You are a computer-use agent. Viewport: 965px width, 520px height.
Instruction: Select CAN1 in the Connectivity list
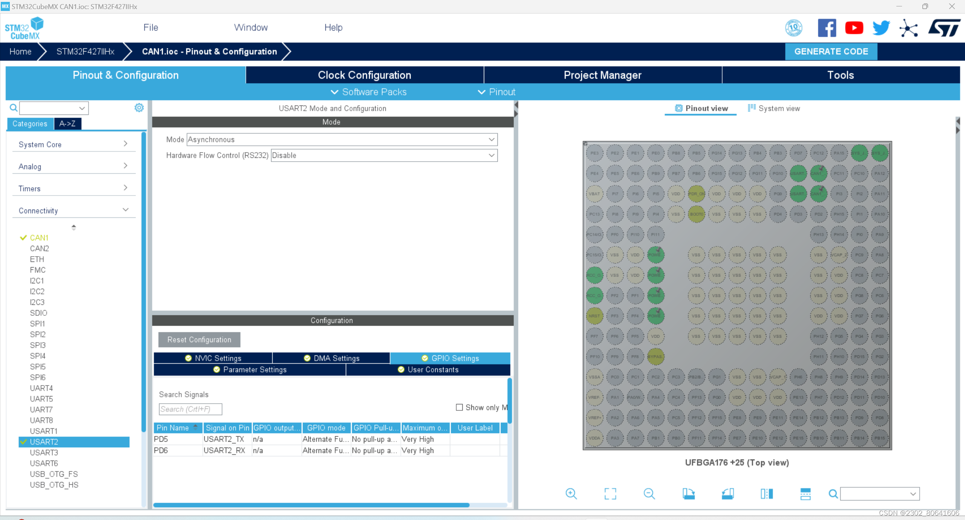click(x=39, y=238)
